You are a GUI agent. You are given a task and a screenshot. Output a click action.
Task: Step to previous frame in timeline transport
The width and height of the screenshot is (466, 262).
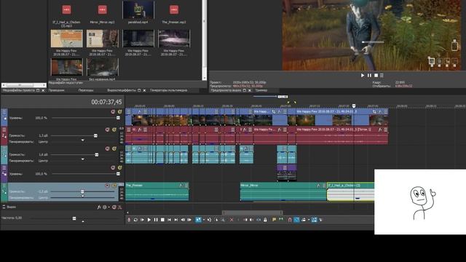[183, 220]
